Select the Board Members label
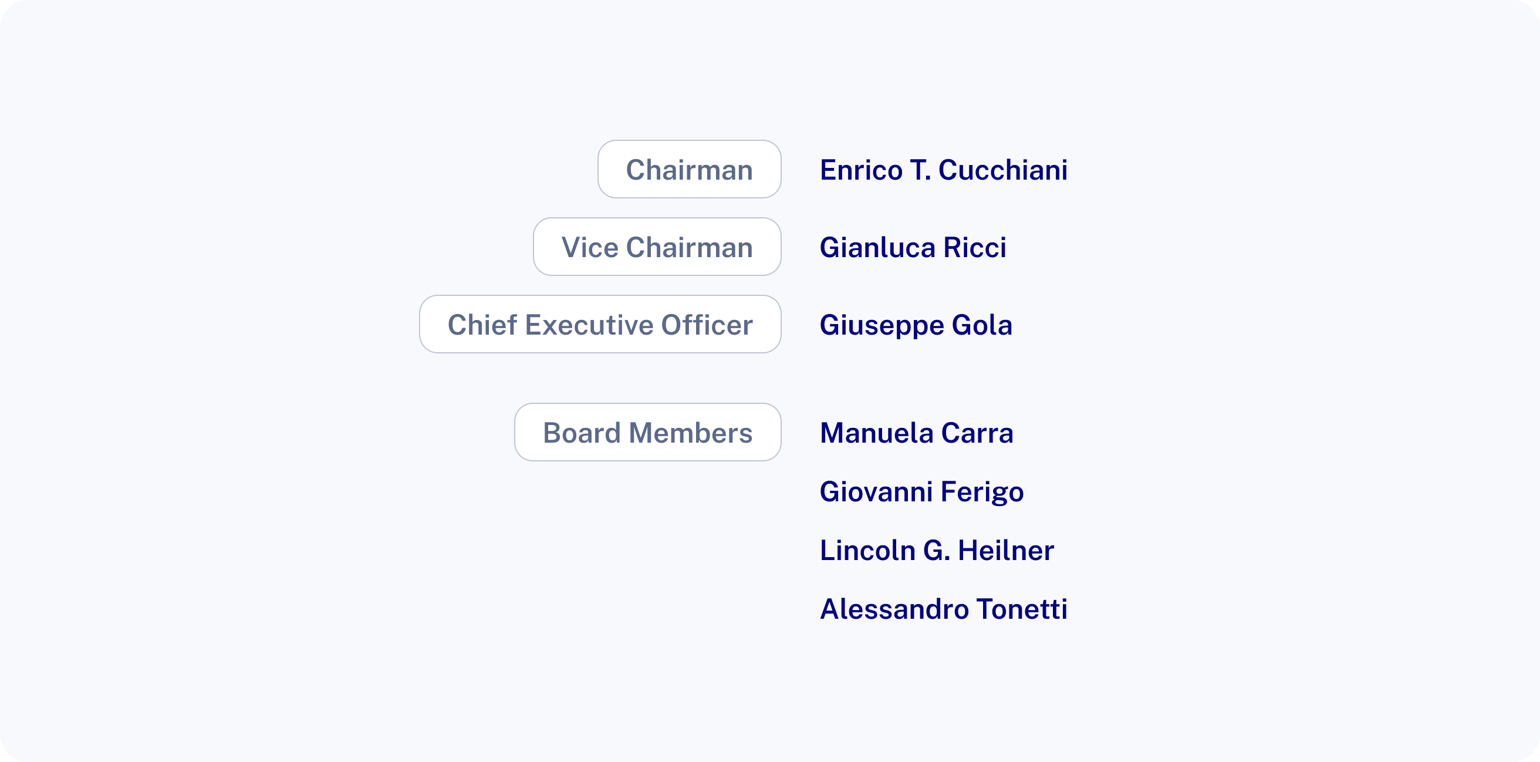 tap(647, 433)
